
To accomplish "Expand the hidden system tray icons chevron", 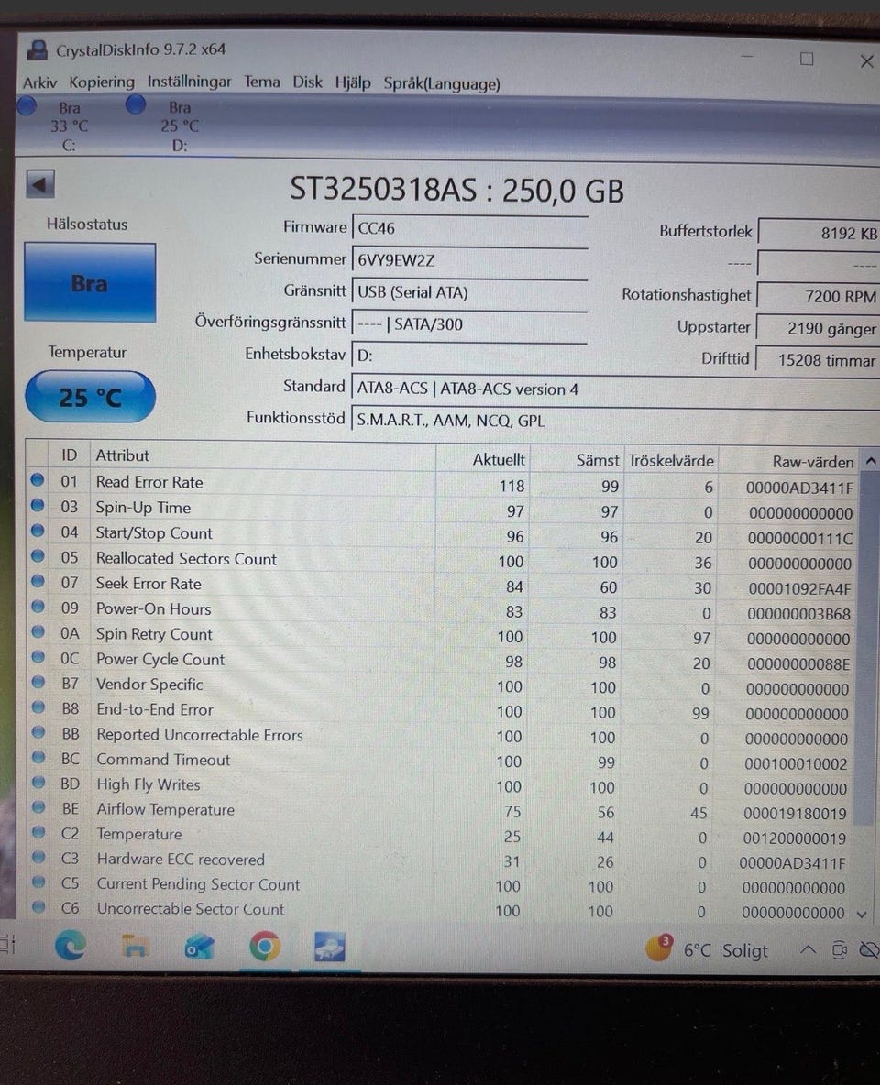I will 808,949.
